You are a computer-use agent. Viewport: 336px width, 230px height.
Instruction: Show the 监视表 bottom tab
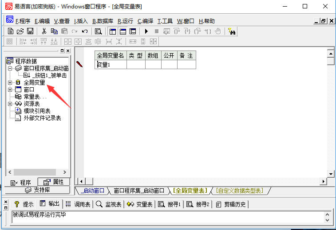(x=109, y=204)
